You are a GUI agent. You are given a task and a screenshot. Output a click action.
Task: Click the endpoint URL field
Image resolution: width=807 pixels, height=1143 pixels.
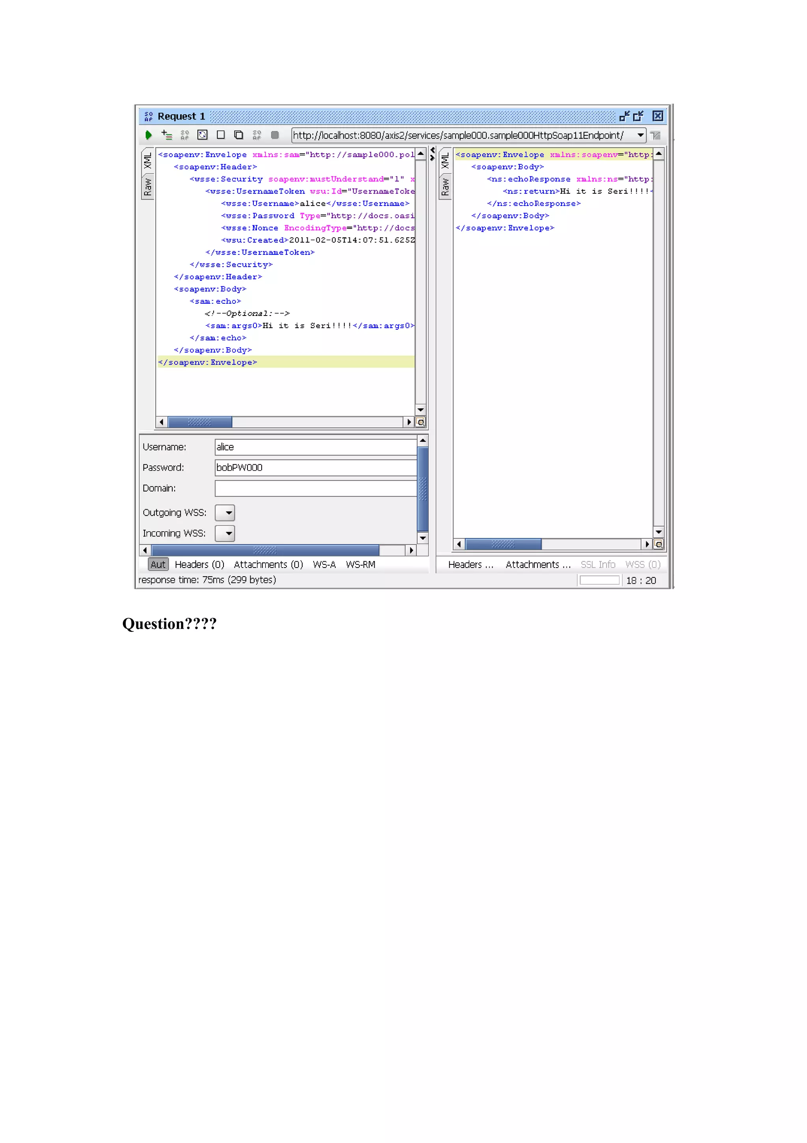(463, 135)
